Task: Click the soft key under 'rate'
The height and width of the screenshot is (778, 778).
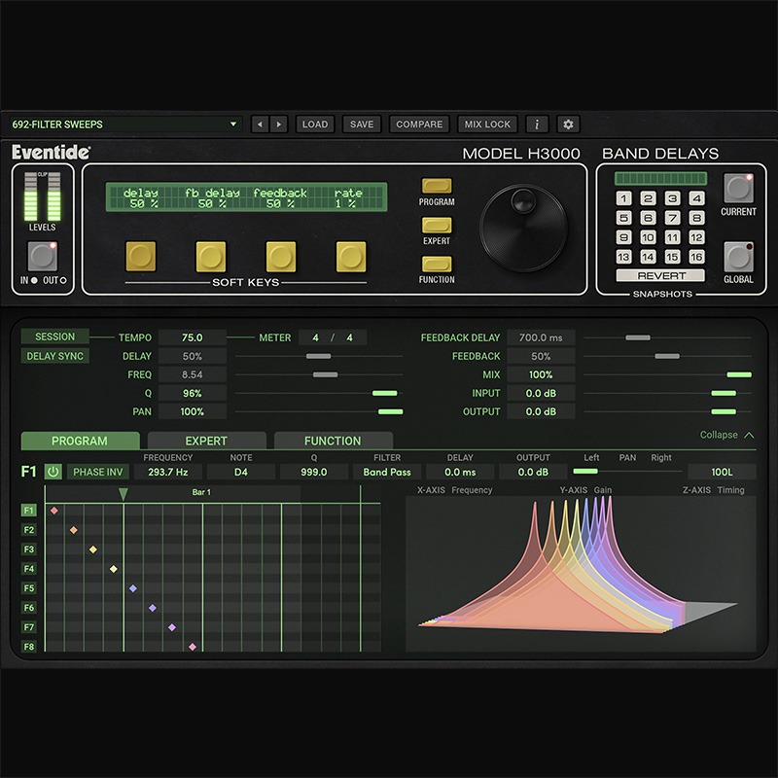Action: click(351, 257)
